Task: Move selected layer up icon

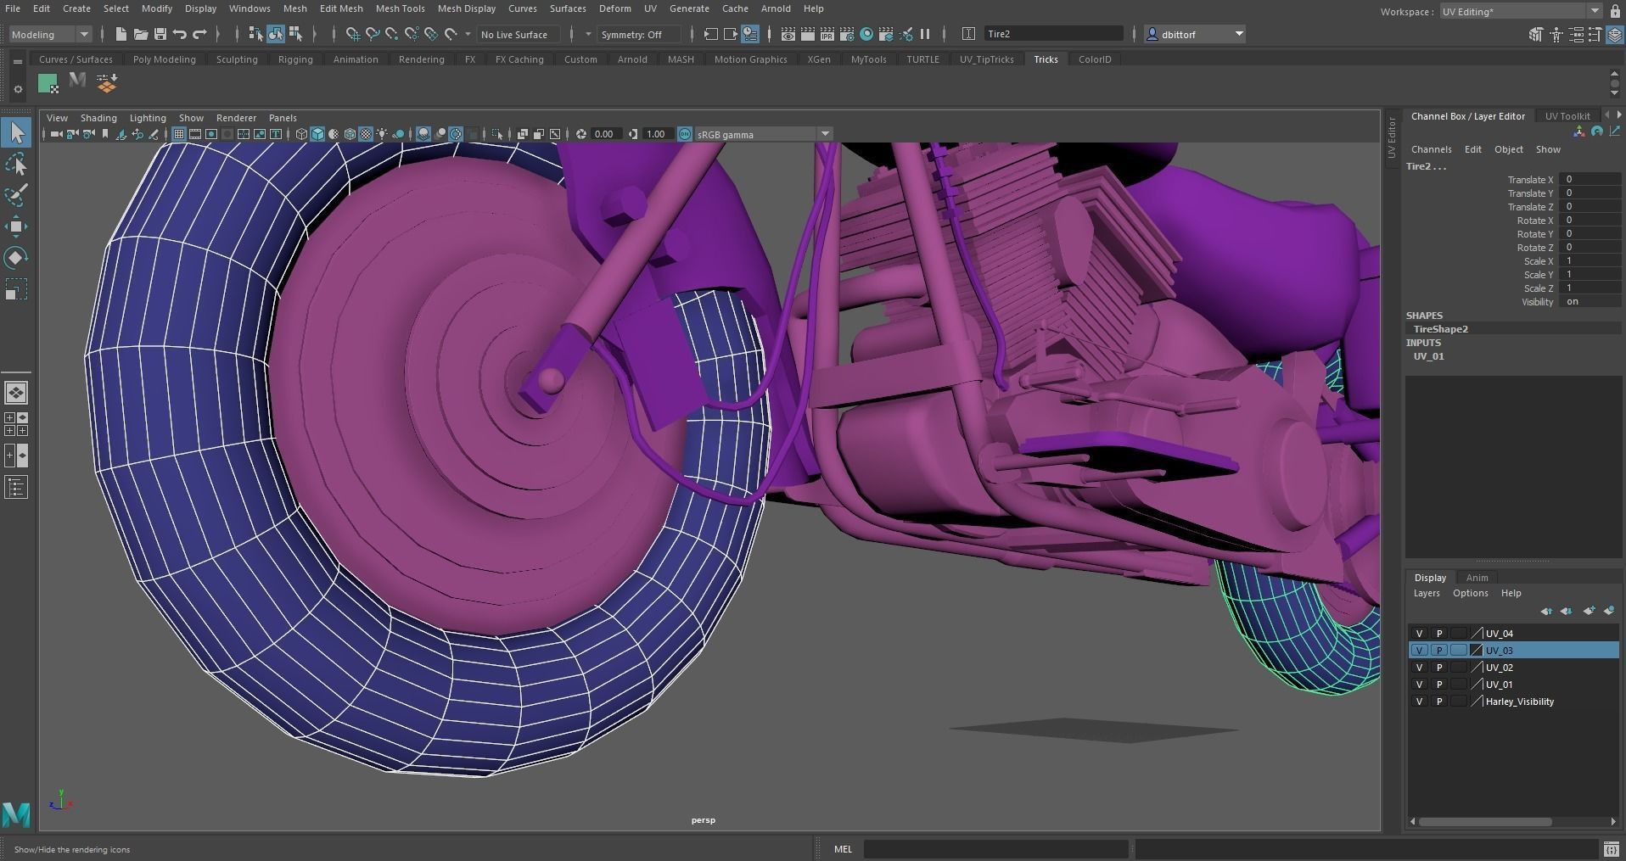Action: (1546, 611)
